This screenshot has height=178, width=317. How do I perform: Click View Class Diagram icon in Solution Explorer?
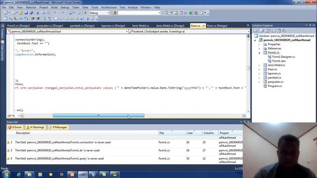click(x=284, y=31)
